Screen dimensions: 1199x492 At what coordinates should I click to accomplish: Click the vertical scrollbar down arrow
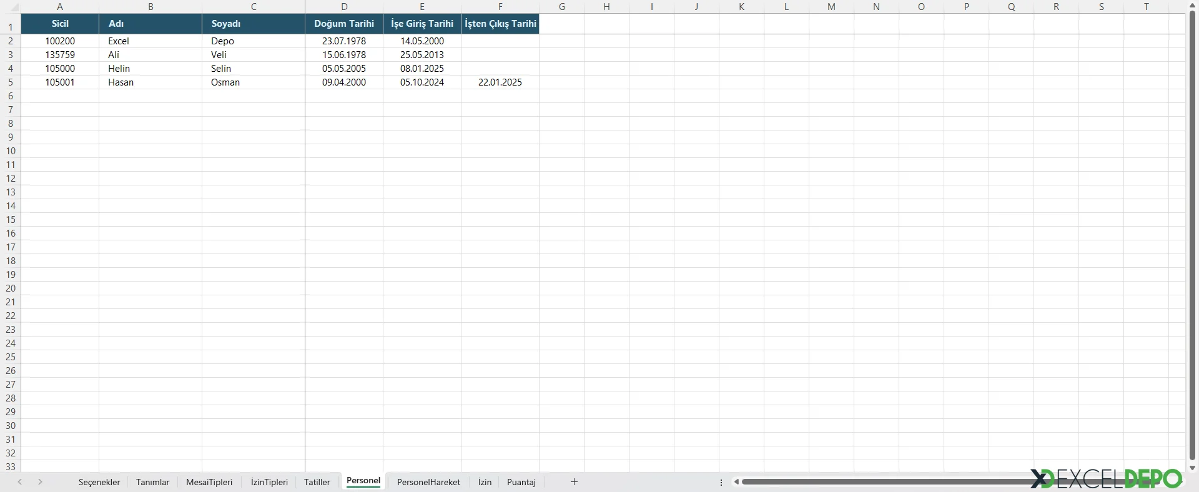pos(1192,468)
